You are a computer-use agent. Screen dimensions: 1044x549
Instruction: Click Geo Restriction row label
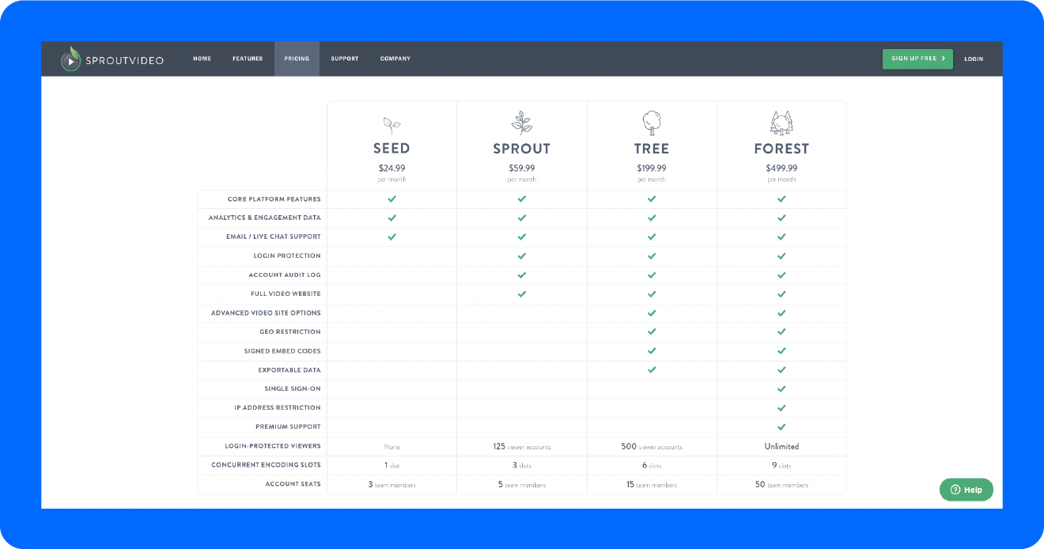290,331
